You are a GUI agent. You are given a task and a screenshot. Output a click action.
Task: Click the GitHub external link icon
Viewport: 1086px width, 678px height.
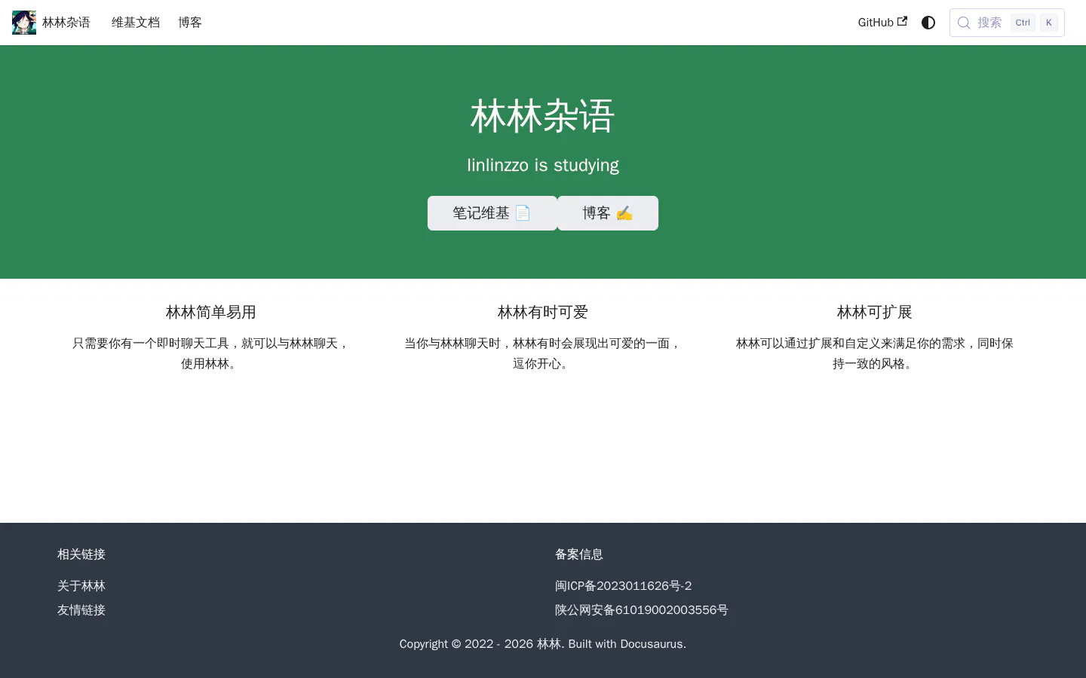[902, 22]
